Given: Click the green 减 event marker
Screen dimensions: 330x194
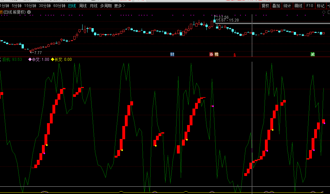Looking at the screenshot, I should point(313,54).
